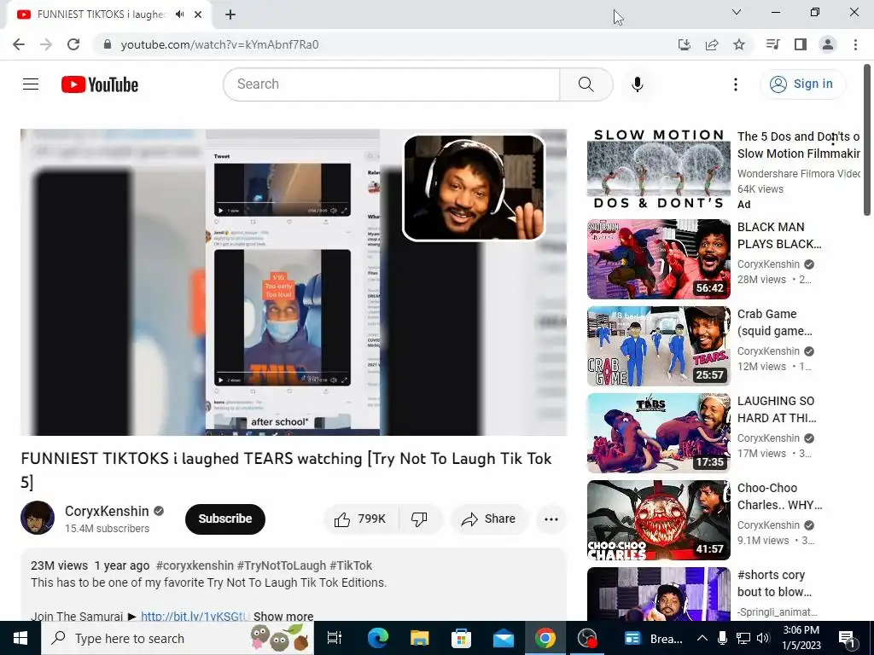Start voice search with the microphone

(637, 84)
